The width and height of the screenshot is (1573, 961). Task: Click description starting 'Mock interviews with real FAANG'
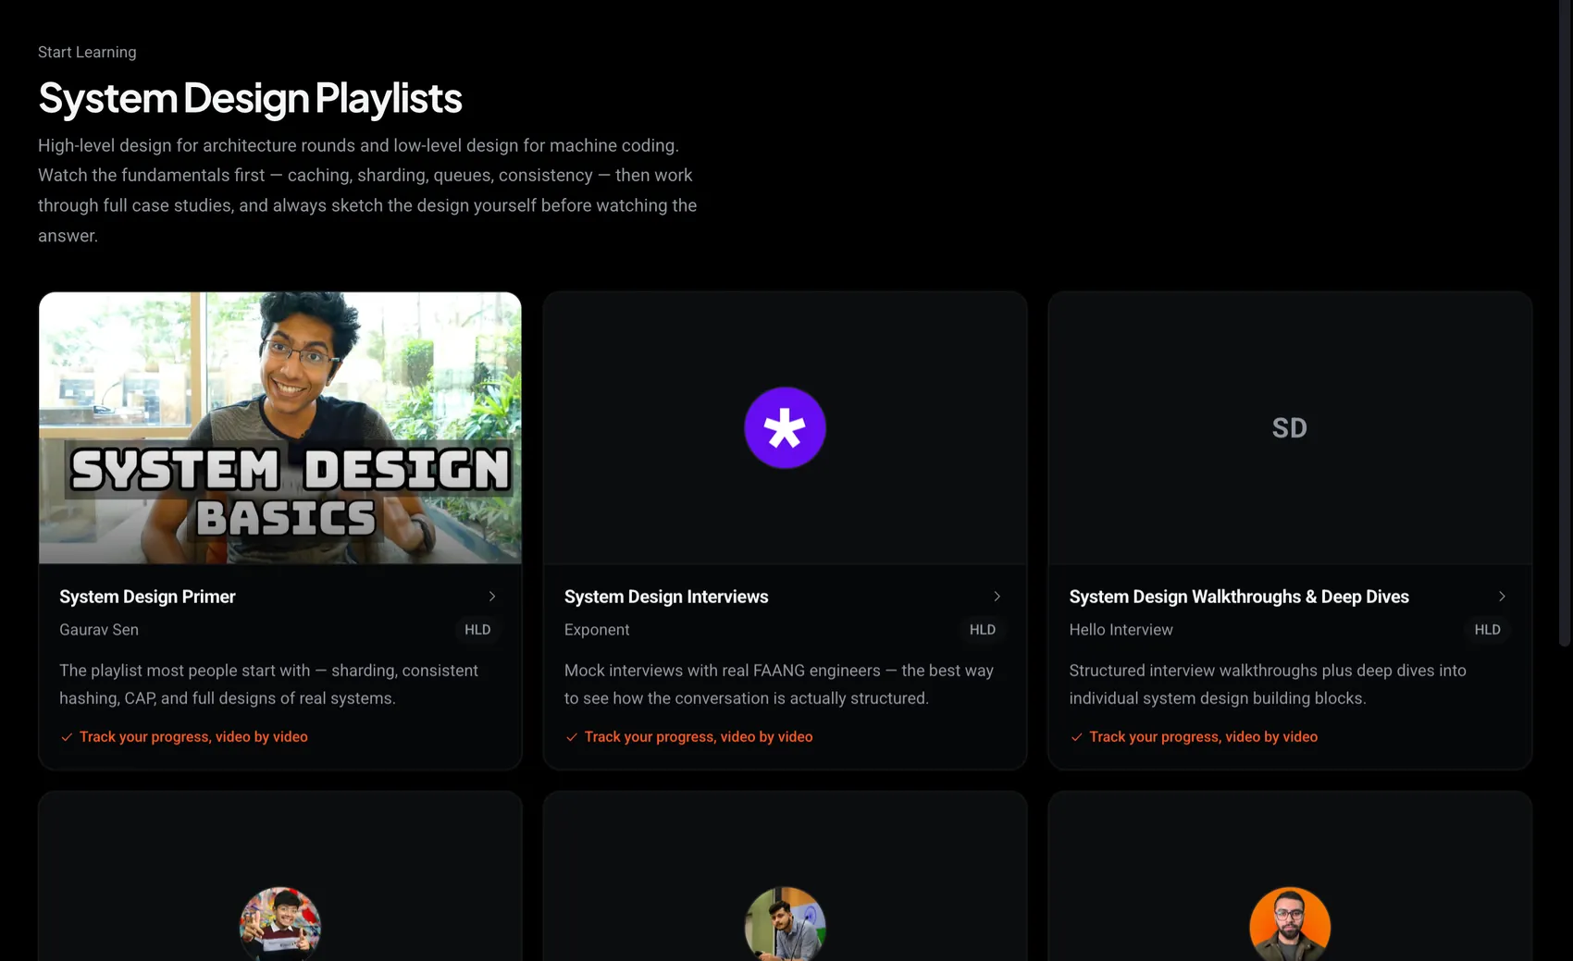(x=779, y=684)
